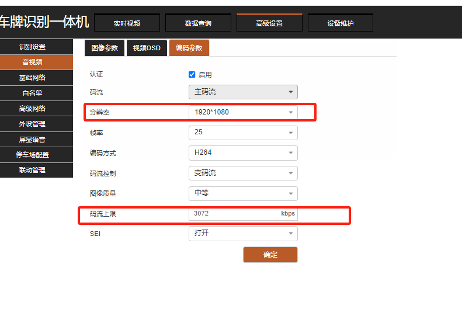This screenshot has width=462, height=316.
Task: Open the 码流 主码流 dropdown
Action: point(242,92)
